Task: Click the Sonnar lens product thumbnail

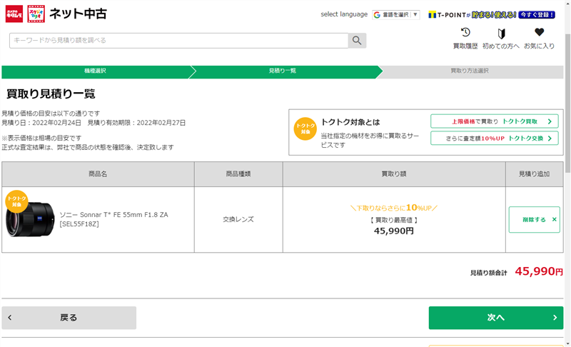Action: 31,218
